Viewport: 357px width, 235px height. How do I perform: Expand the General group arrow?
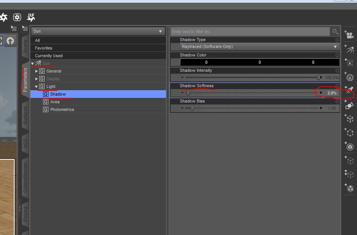point(37,71)
